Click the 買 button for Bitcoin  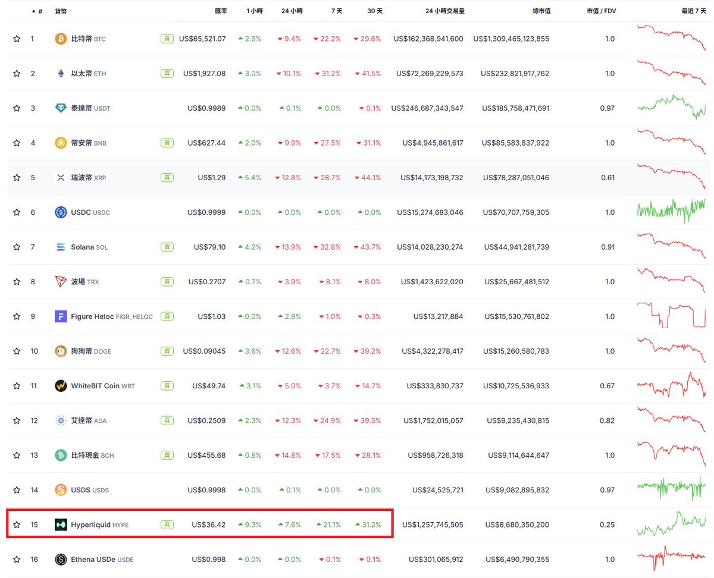[167, 39]
